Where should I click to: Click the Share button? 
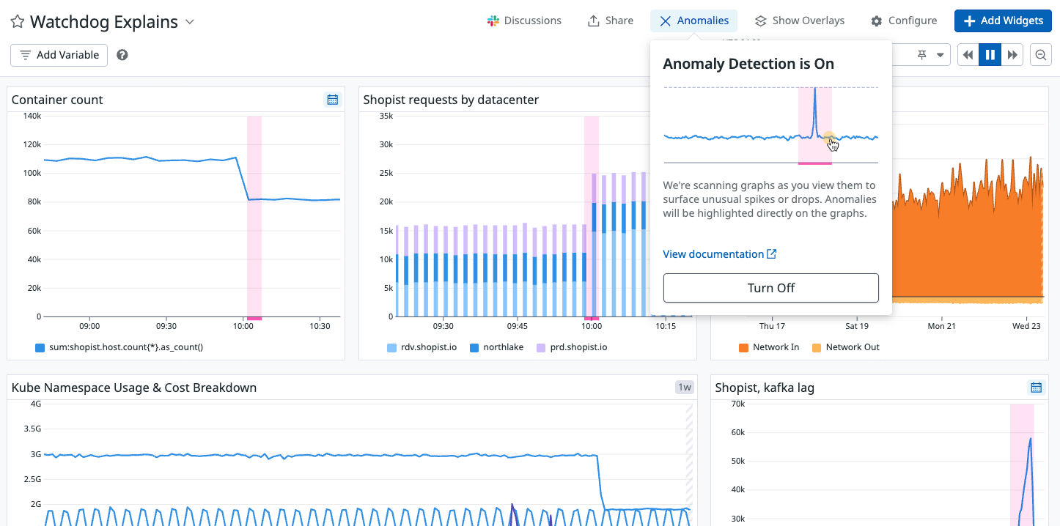[611, 21]
